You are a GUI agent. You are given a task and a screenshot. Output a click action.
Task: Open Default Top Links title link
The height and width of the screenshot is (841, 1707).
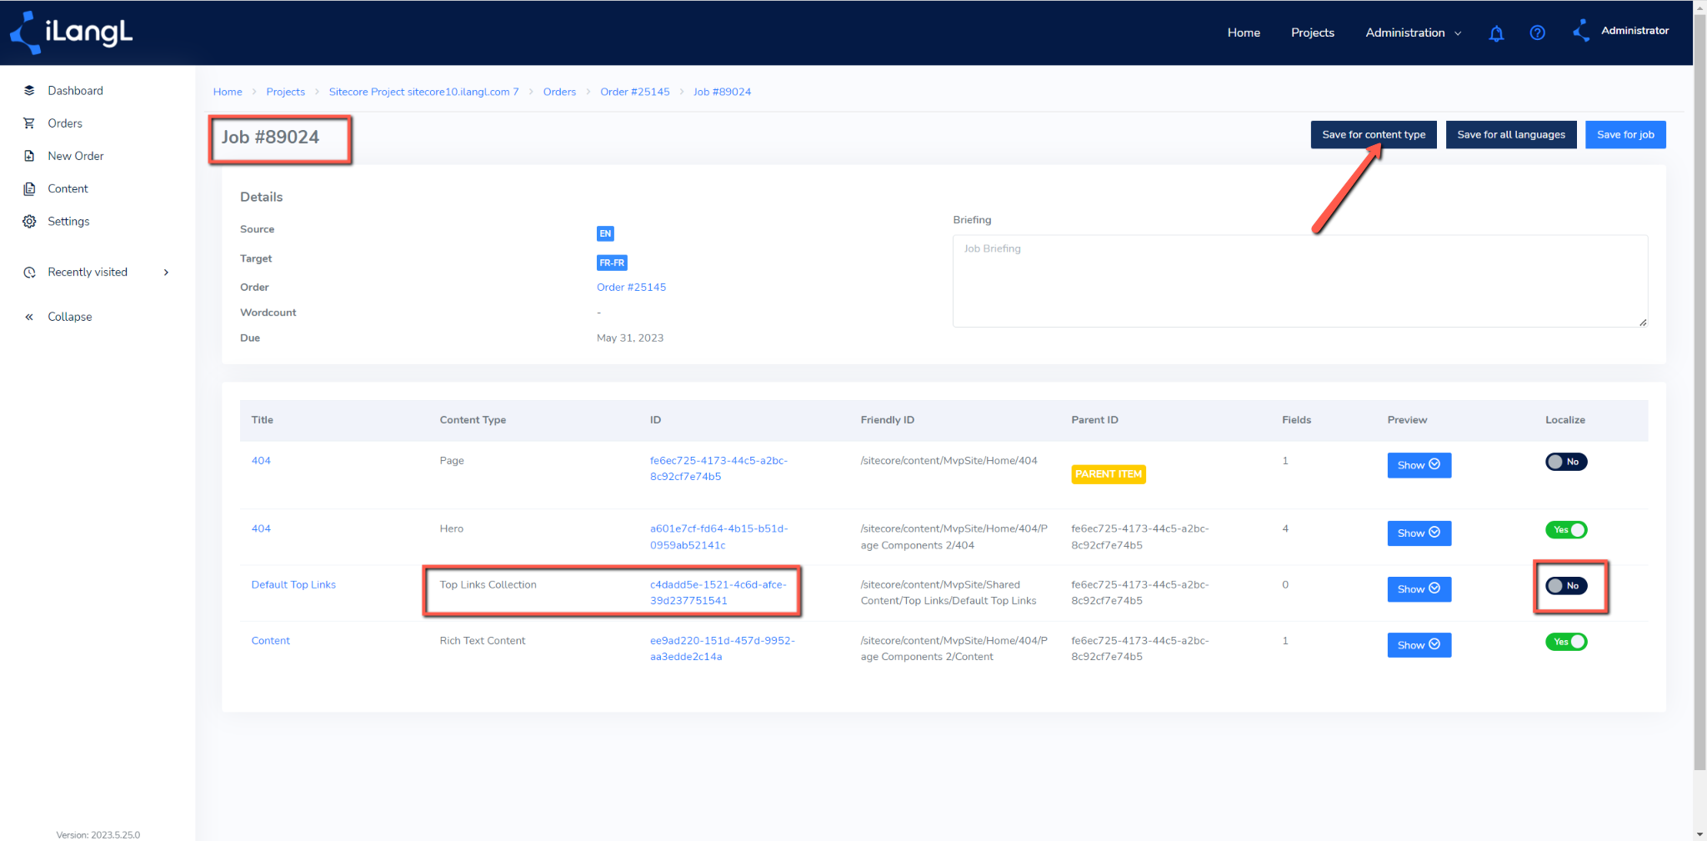click(x=293, y=585)
